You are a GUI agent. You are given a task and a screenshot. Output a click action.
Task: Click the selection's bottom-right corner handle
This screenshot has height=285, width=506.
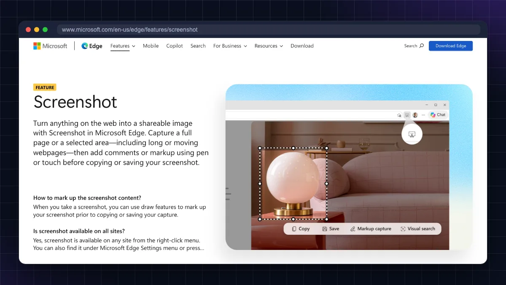327,219
